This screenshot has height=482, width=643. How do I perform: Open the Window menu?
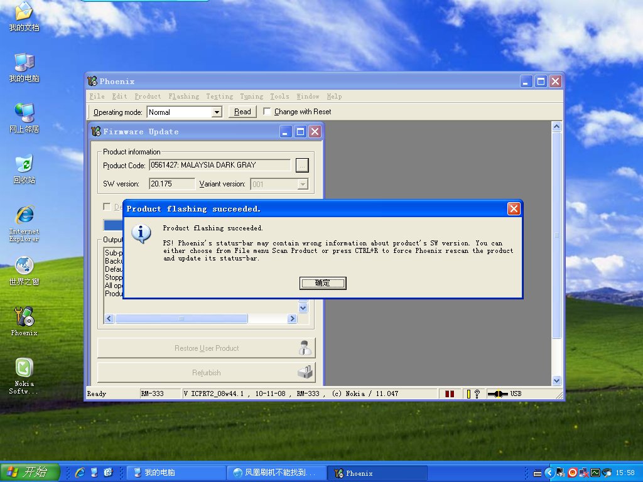[x=308, y=96]
